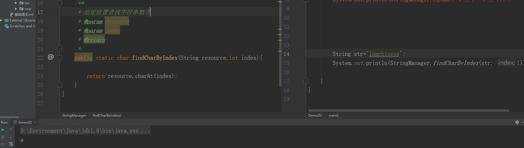The image size is (524, 148).
Task: Expand the luo folder
Action: pos(16,3)
